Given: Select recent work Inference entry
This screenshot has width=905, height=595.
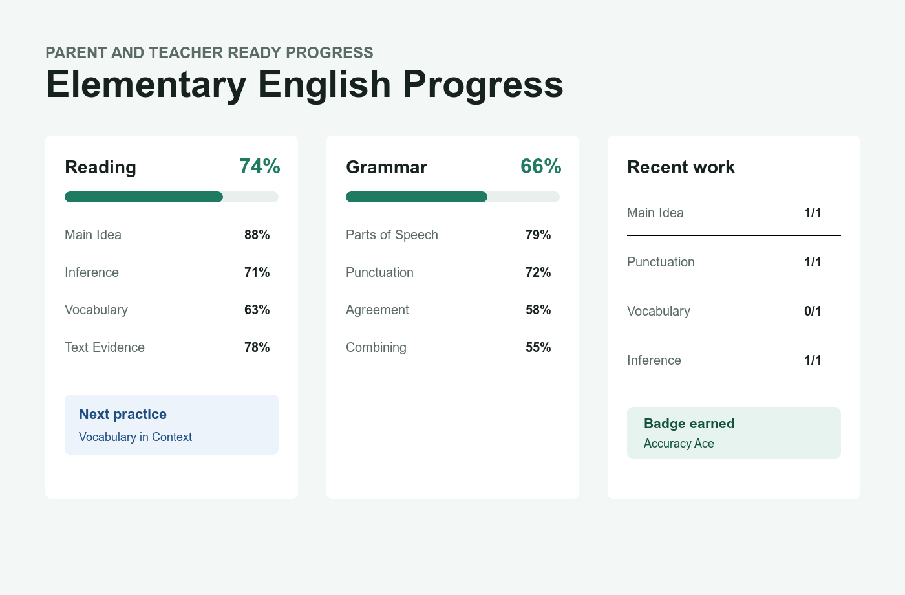Looking at the screenshot, I should (734, 360).
